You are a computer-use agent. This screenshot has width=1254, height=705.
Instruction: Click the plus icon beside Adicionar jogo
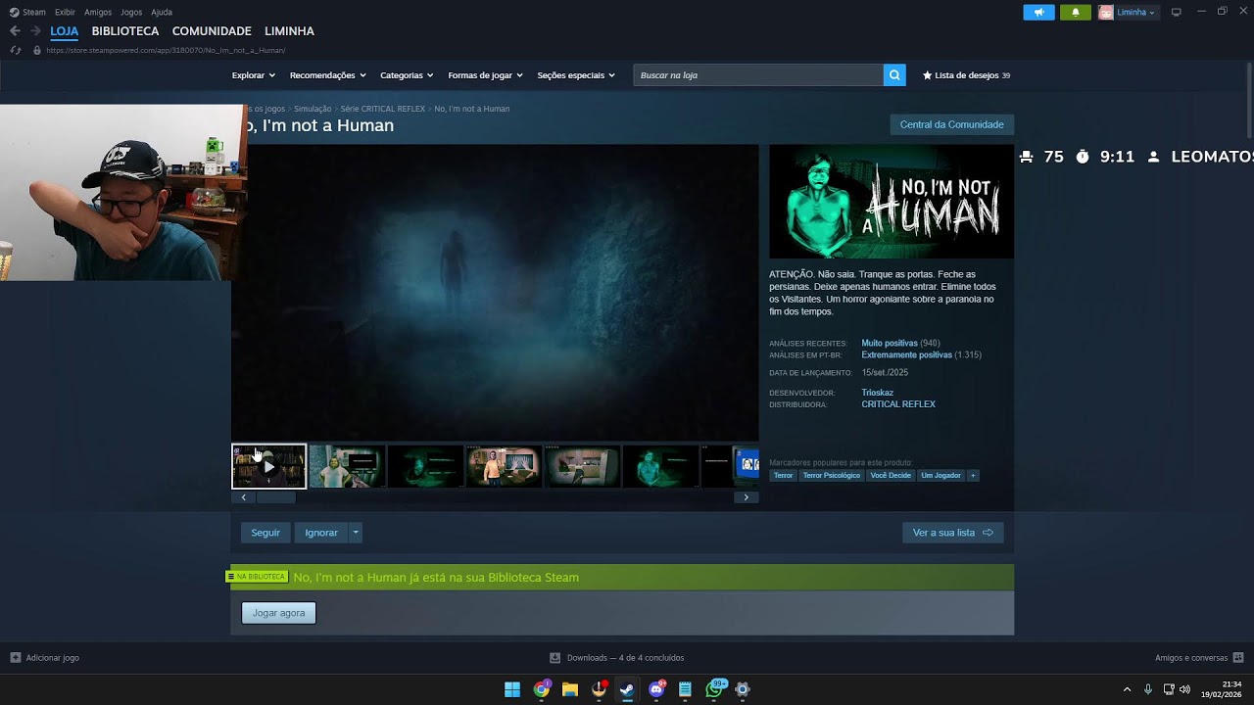point(15,658)
